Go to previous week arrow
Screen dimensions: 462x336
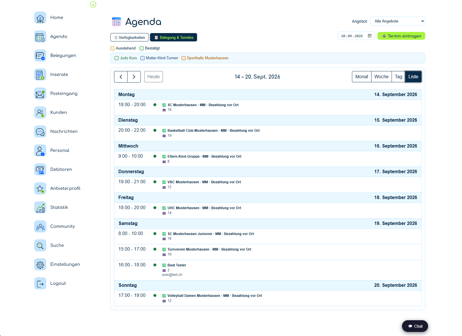[121, 77]
